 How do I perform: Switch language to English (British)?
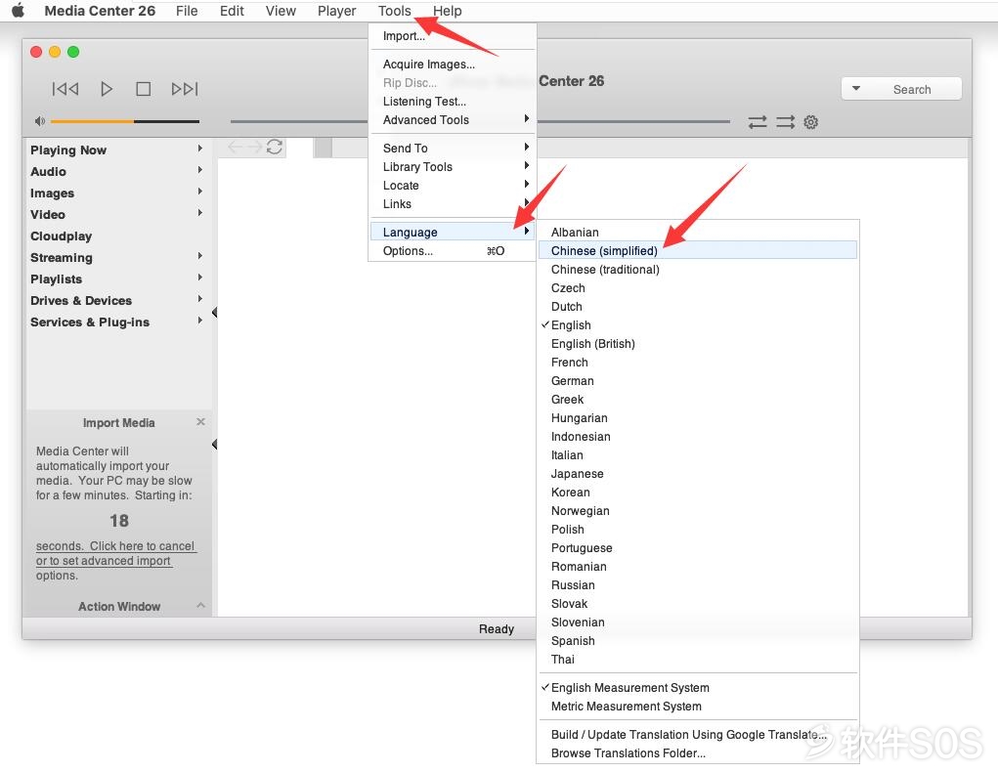click(698, 344)
